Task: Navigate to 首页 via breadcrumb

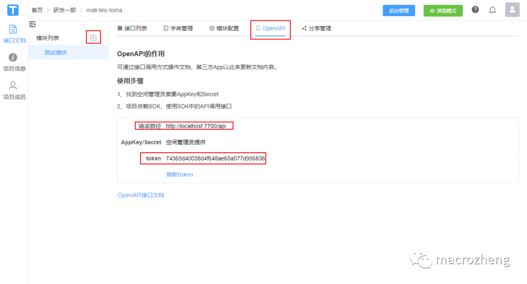Action: click(36, 10)
